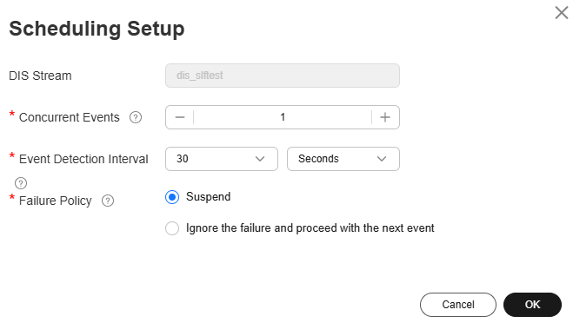Click the chevron arrow beside Seconds
The height and width of the screenshot is (323, 573).
pos(382,159)
